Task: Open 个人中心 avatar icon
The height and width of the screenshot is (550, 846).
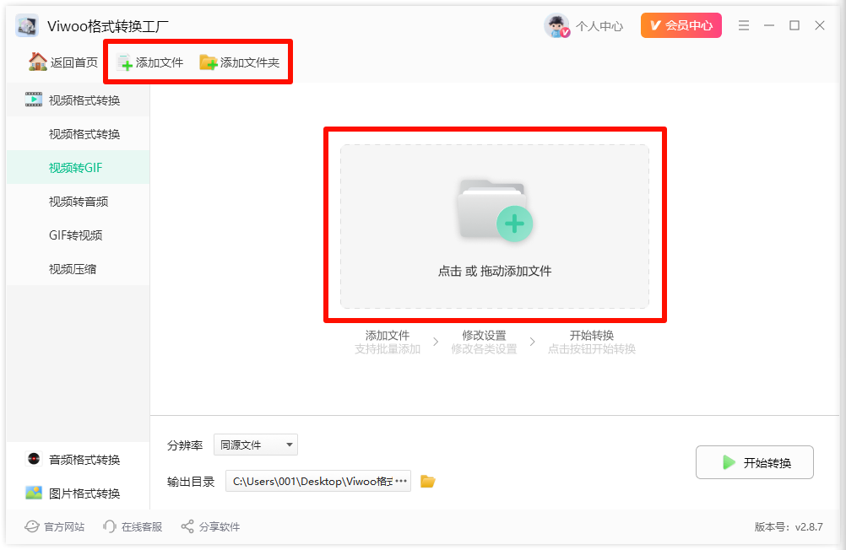Action: point(556,25)
